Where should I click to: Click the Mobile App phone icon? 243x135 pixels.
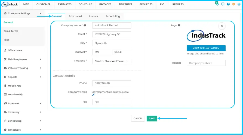pyautogui.click(x=5, y=86)
